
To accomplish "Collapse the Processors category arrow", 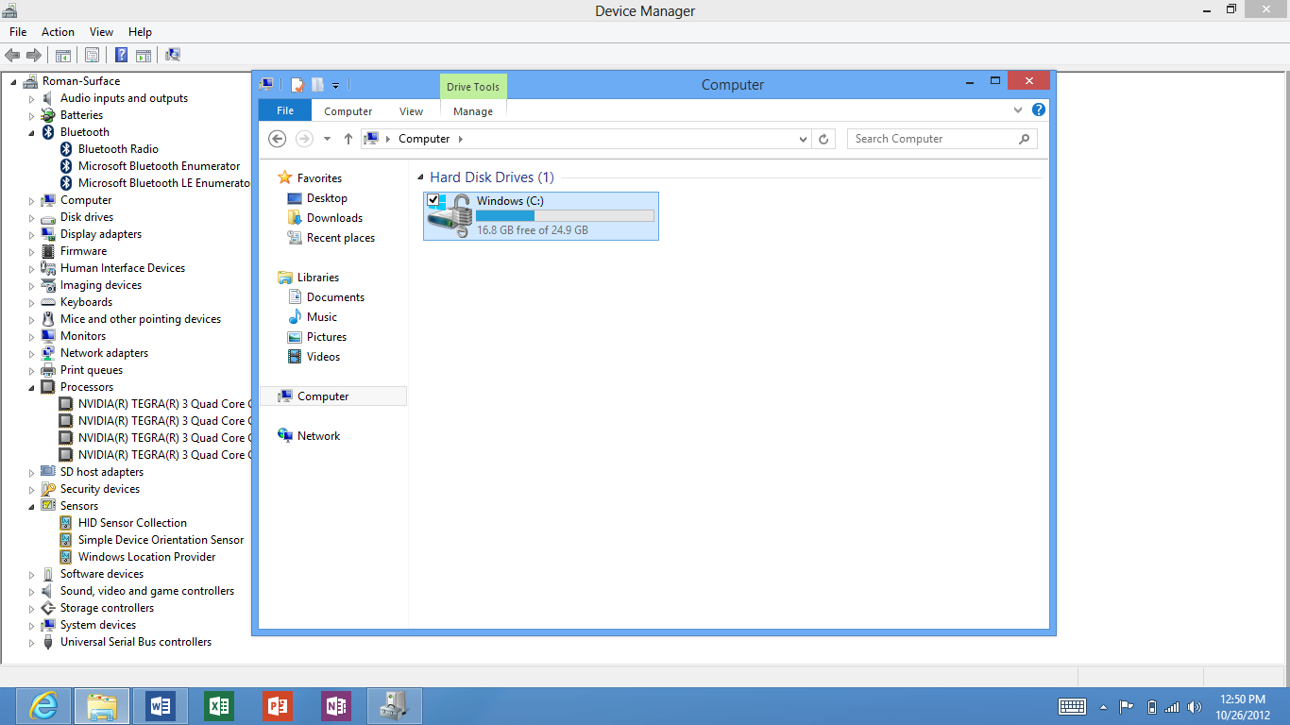I will [31, 387].
